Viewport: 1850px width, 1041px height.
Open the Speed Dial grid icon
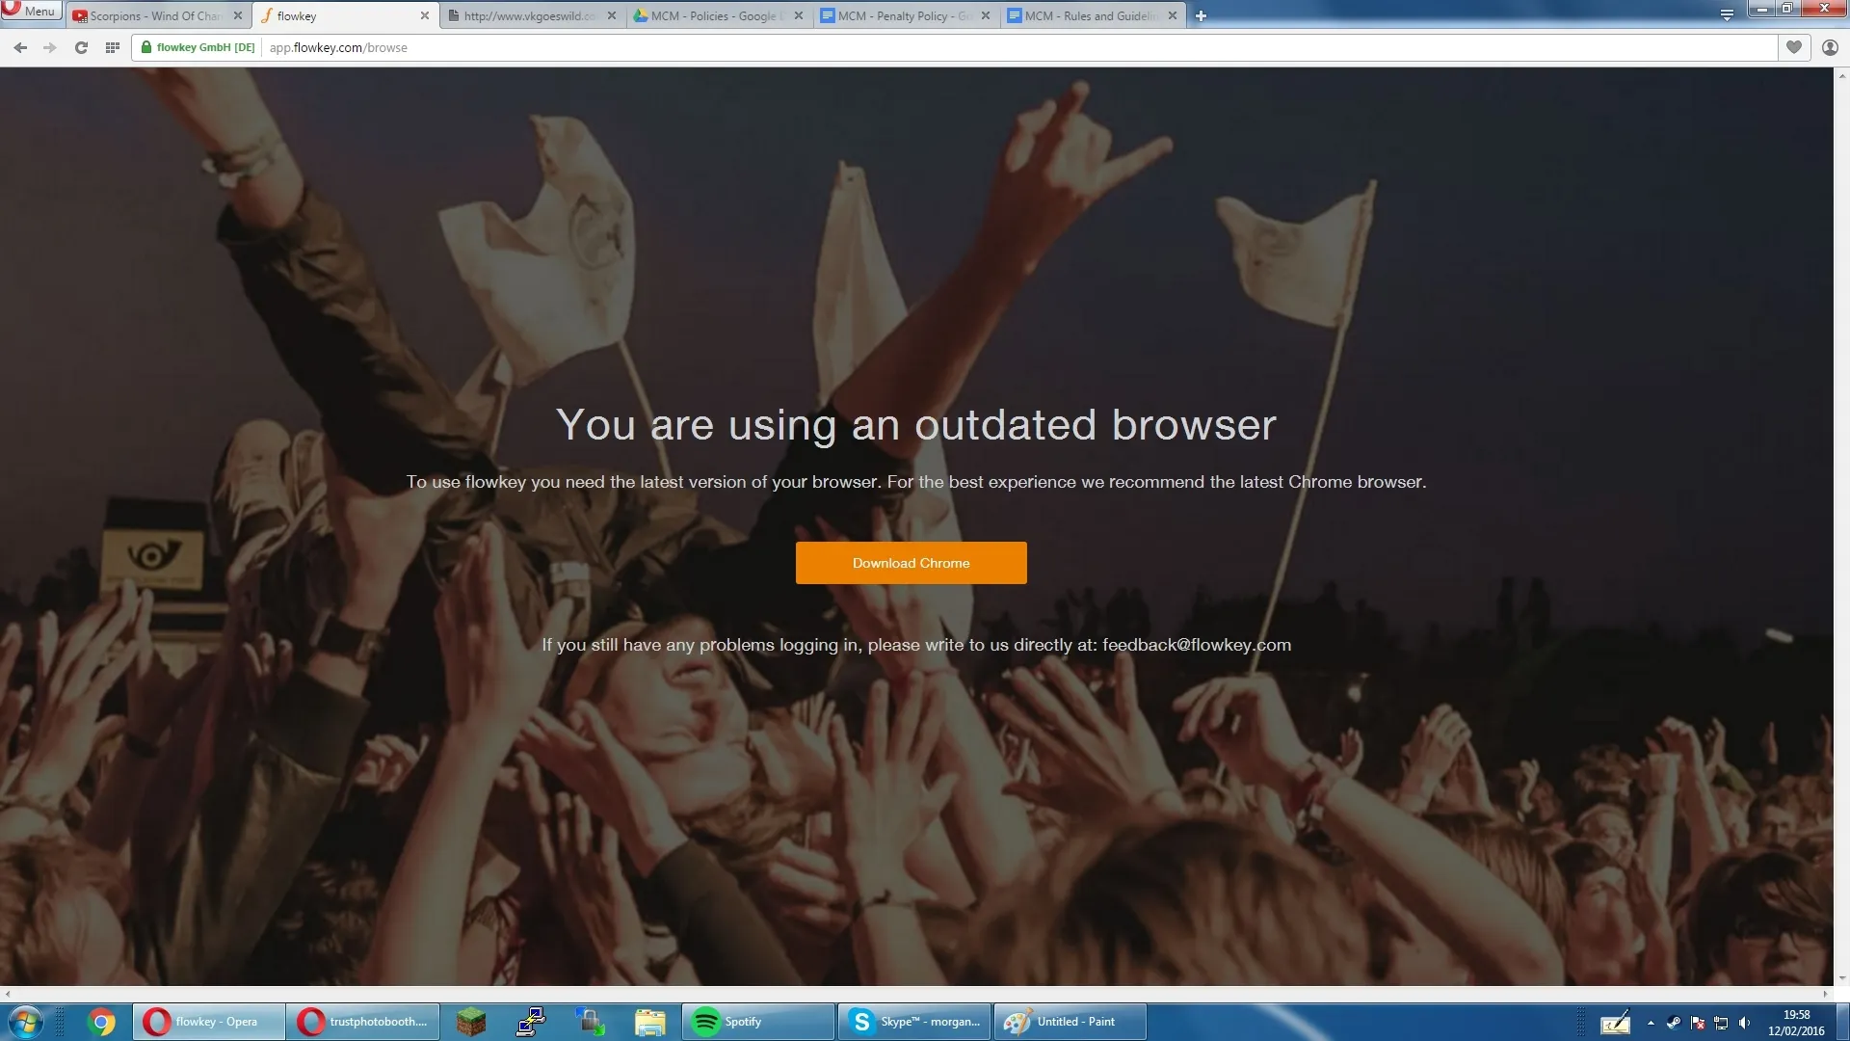pyautogui.click(x=113, y=47)
